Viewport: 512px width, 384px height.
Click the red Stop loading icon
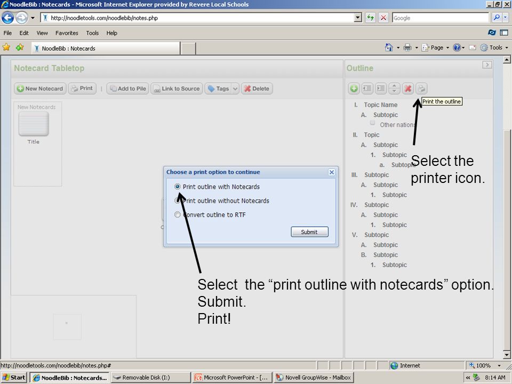pos(383,18)
